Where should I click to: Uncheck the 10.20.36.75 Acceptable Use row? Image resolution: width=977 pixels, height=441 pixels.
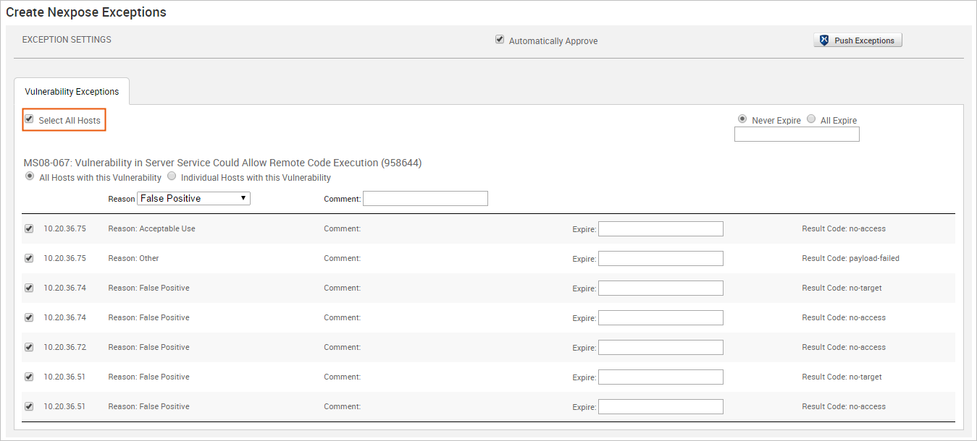point(29,228)
